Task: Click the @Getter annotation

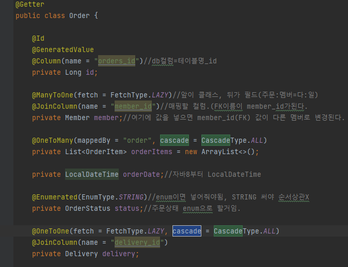Action: point(30,4)
